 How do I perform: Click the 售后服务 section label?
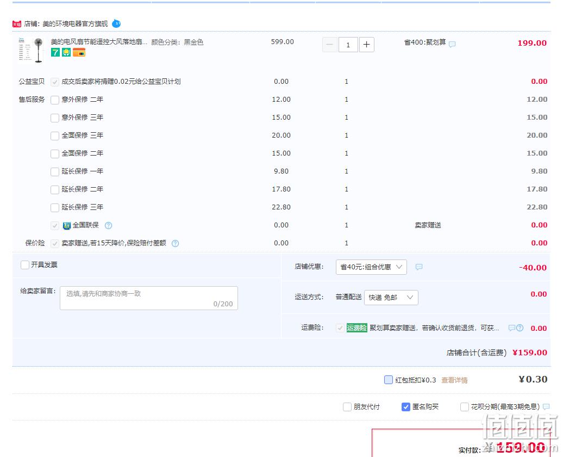[x=32, y=100]
